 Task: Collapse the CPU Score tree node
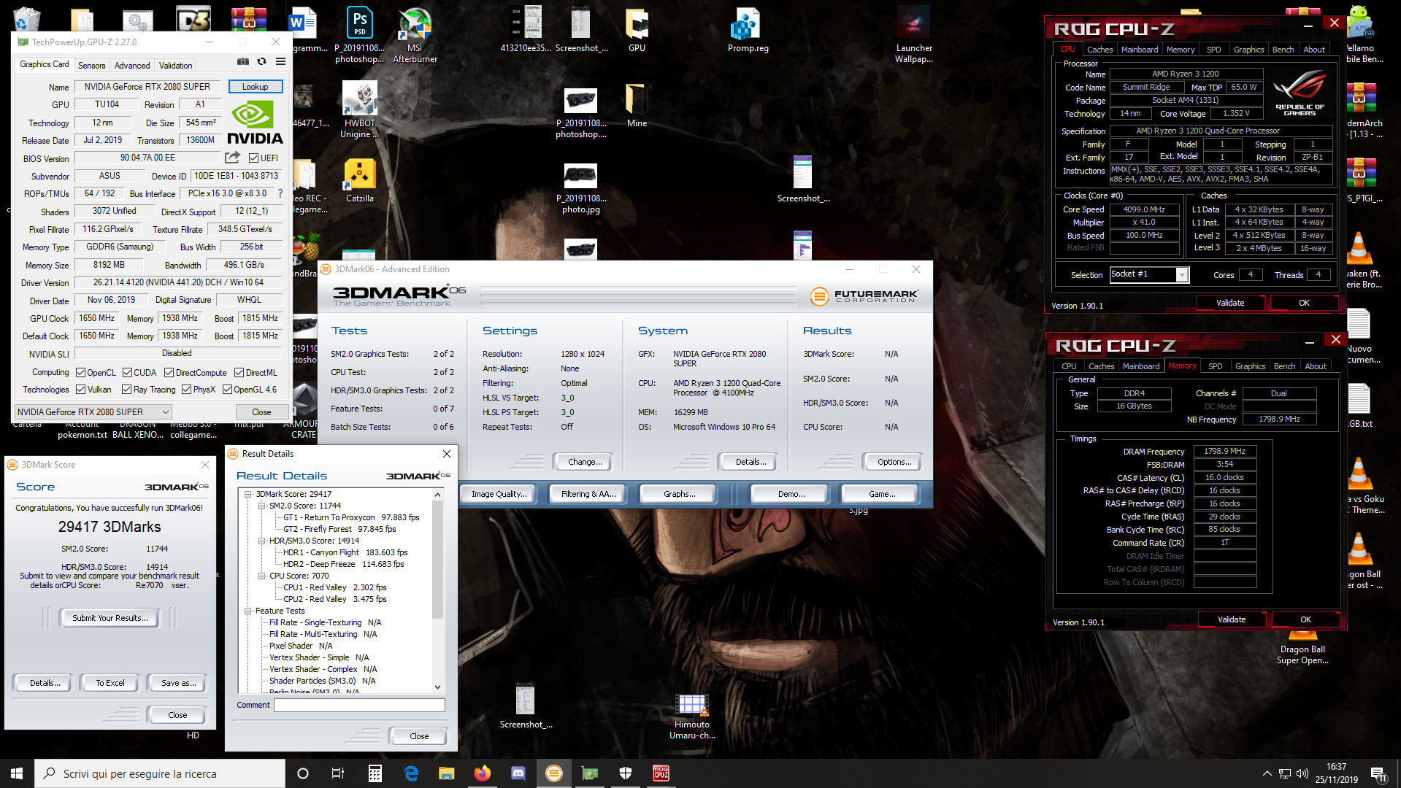click(x=262, y=576)
